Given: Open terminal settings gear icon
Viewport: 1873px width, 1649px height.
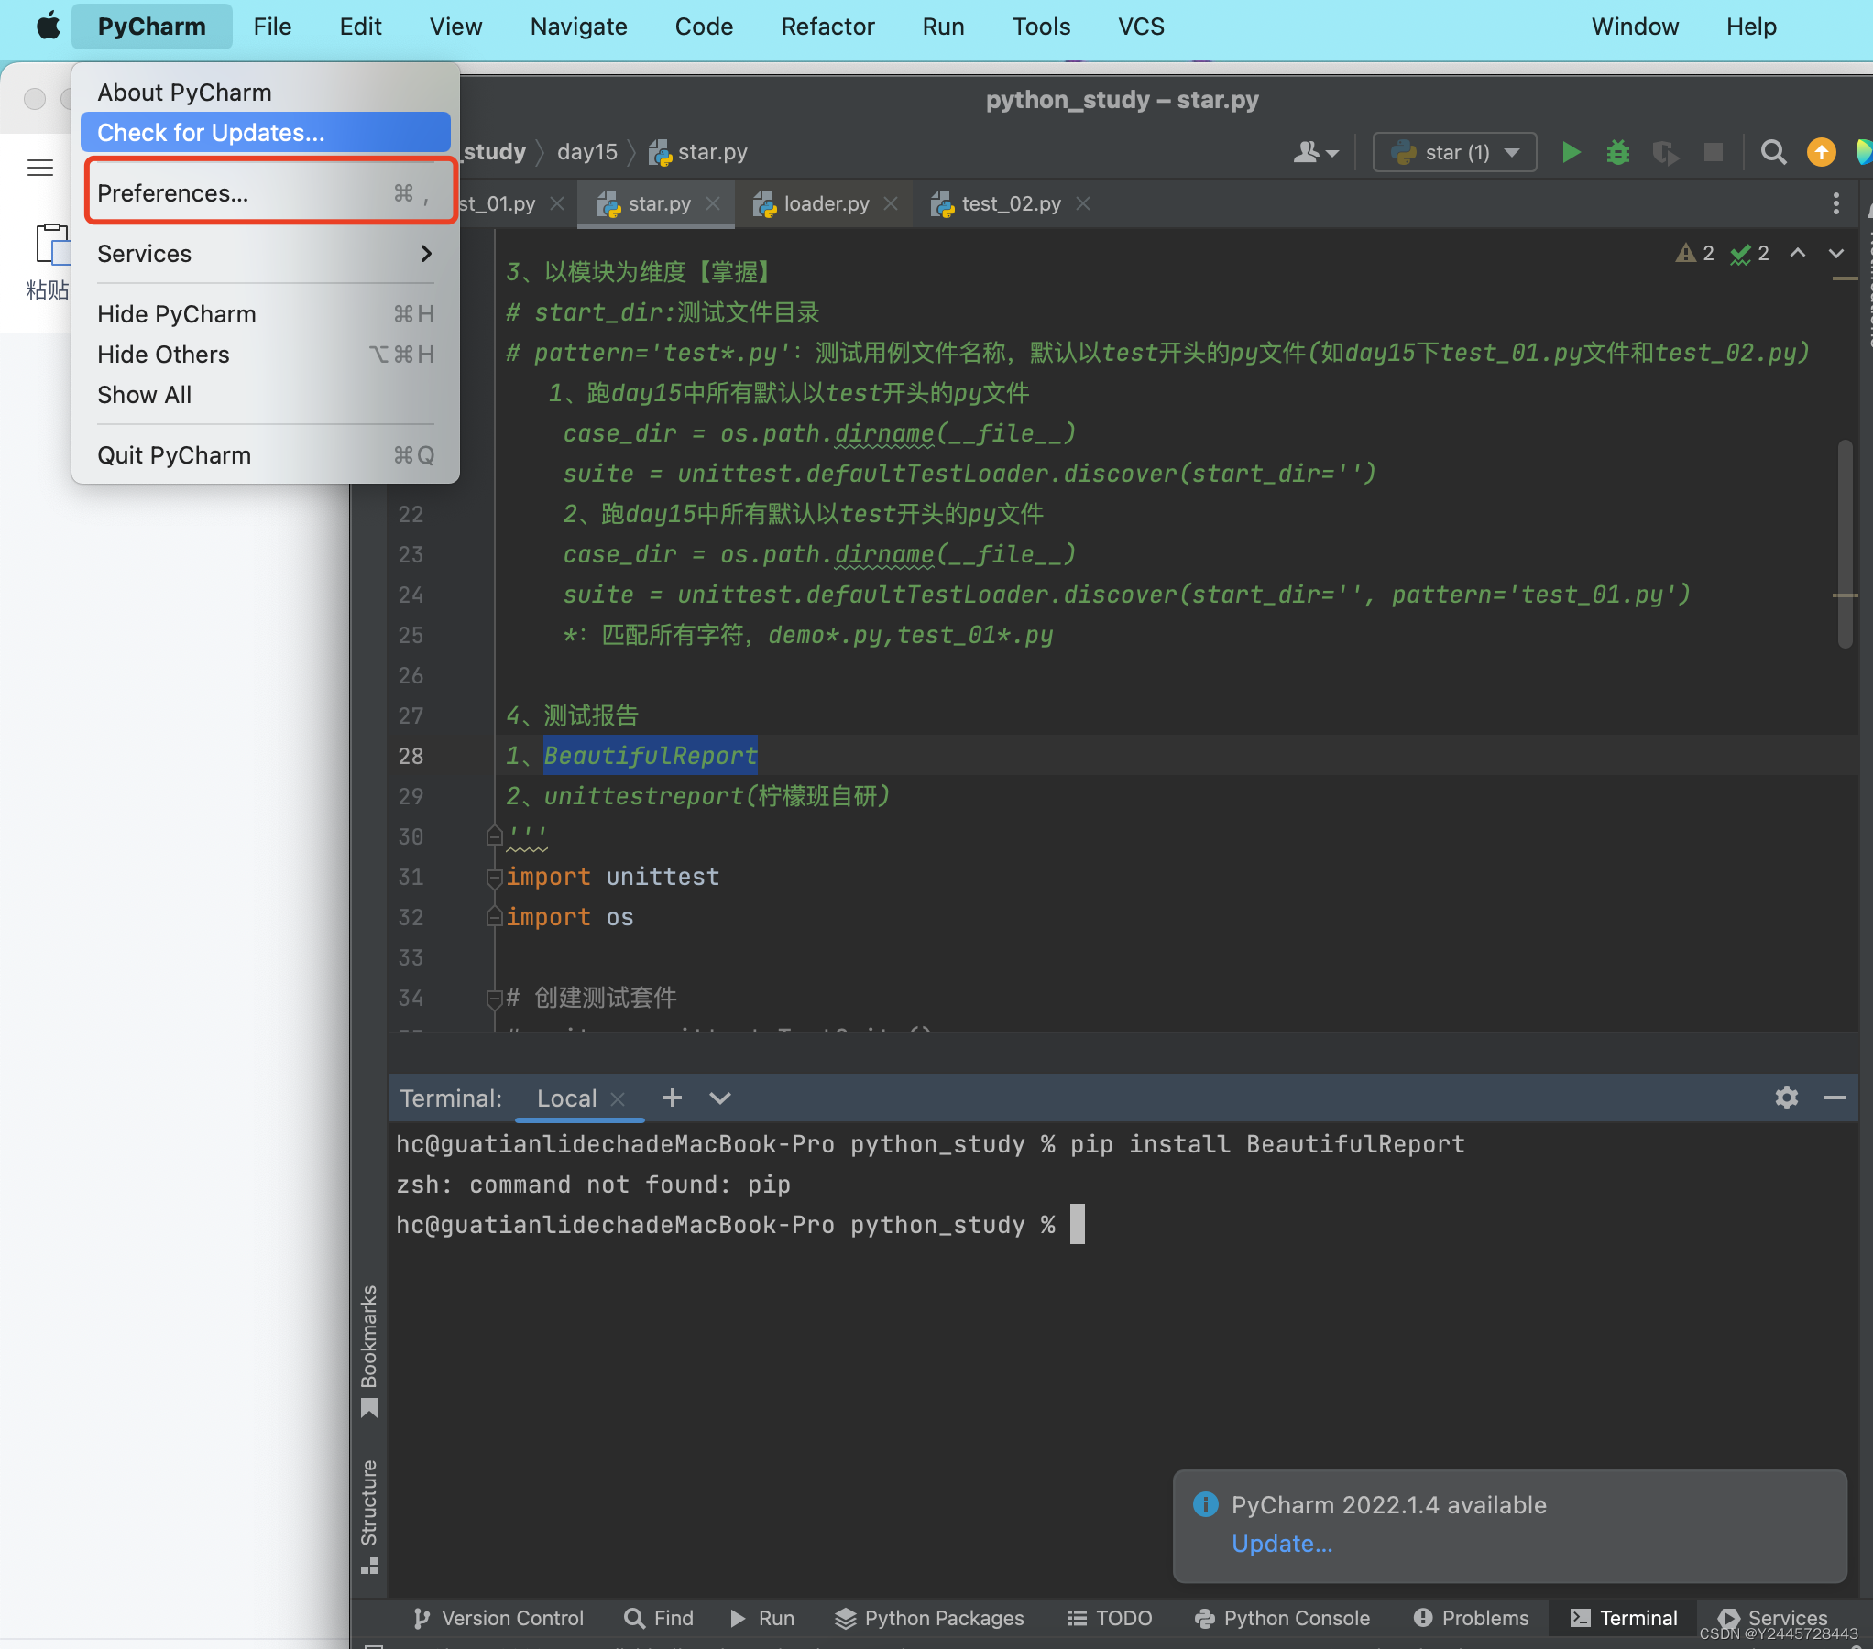Looking at the screenshot, I should pos(1786,1098).
